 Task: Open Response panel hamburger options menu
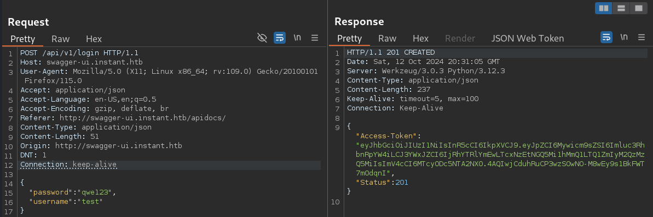pyautogui.click(x=642, y=37)
